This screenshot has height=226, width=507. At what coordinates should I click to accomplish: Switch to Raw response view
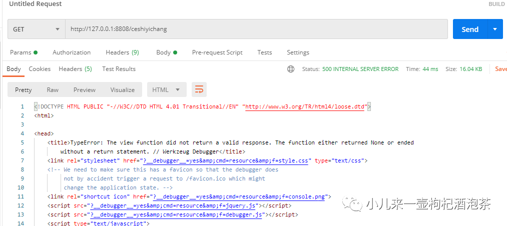[x=53, y=90]
